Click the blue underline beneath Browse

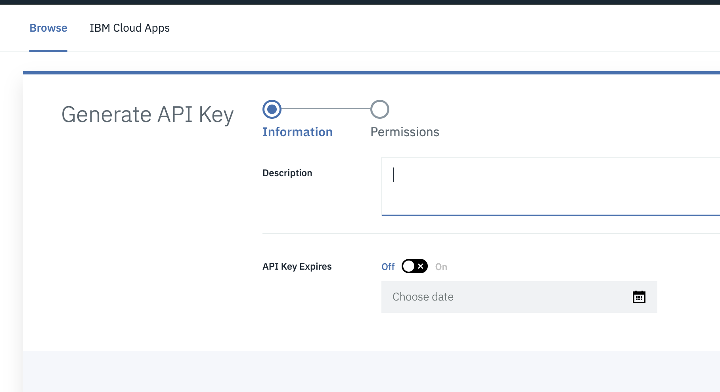coord(48,51)
